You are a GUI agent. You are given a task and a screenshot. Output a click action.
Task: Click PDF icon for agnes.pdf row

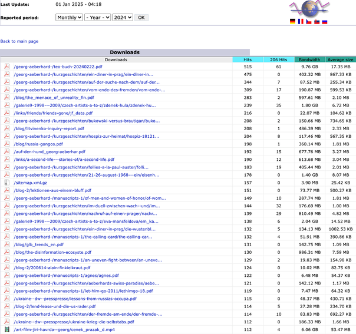pyautogui.click(x=7, y=275)
